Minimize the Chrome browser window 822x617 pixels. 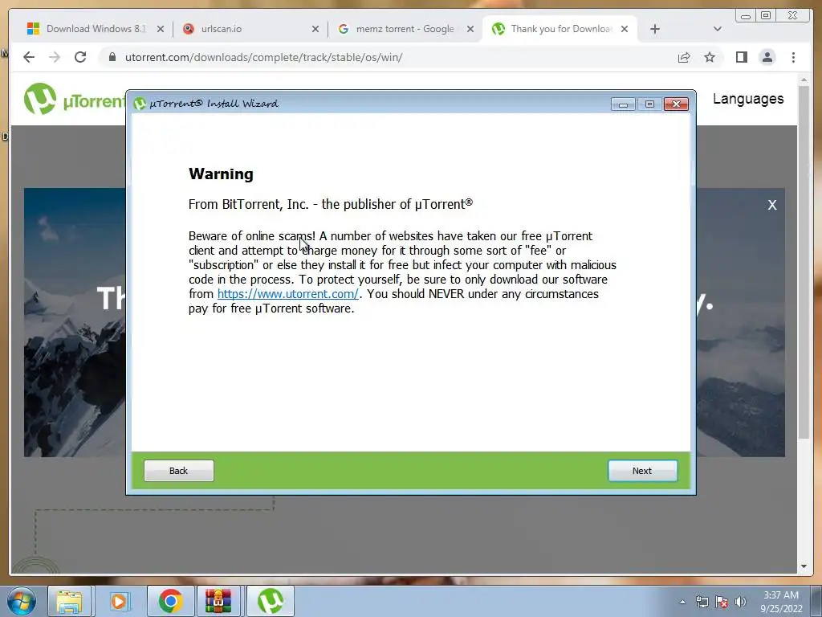coord(746,16)
